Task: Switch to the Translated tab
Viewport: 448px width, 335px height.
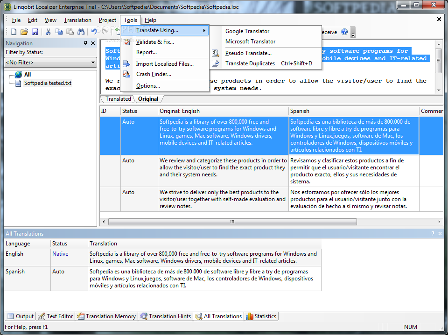Action: [x=118, y=99]
